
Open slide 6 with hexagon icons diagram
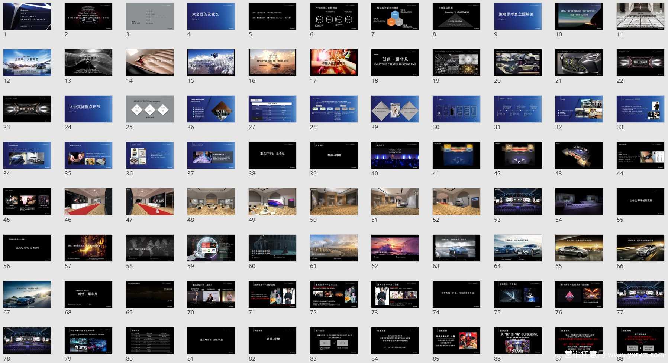point(334,16)
